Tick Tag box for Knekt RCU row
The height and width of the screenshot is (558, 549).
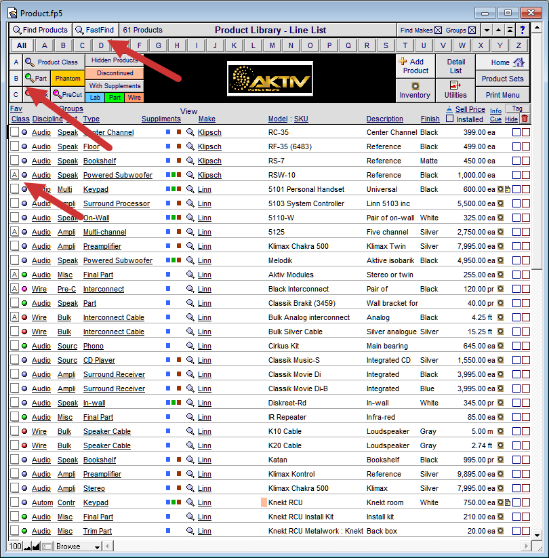516,502
